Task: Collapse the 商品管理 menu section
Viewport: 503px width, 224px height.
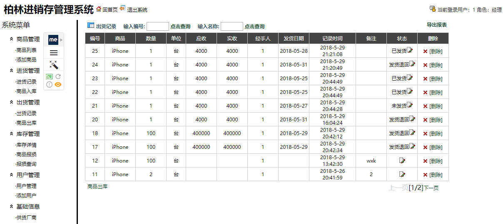Action: pos(11,39)
